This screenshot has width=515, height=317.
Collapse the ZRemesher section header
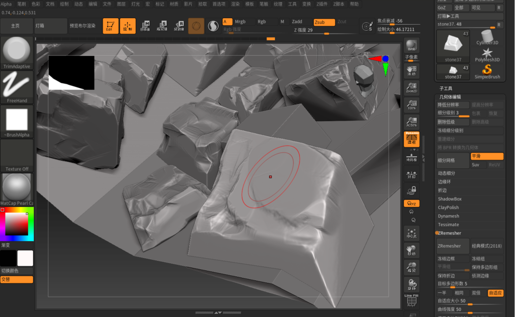tap(449, 233)
